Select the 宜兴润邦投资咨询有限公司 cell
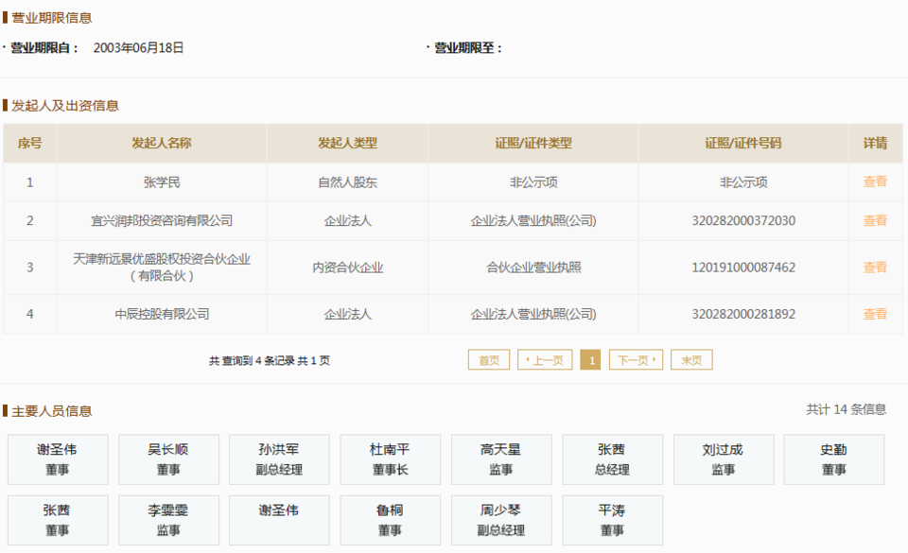 [162, 220]
